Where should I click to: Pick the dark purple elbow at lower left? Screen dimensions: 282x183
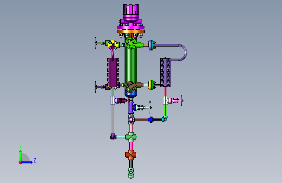point(113,137)
